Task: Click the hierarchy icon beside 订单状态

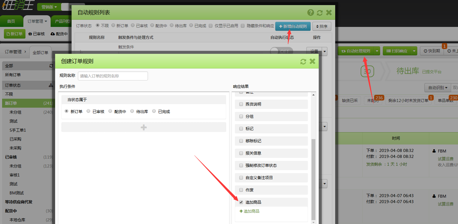Action: [51, 85]
